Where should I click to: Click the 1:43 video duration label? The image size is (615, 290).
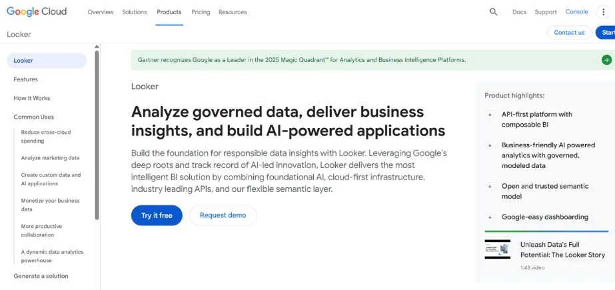(x=532, y=267)
